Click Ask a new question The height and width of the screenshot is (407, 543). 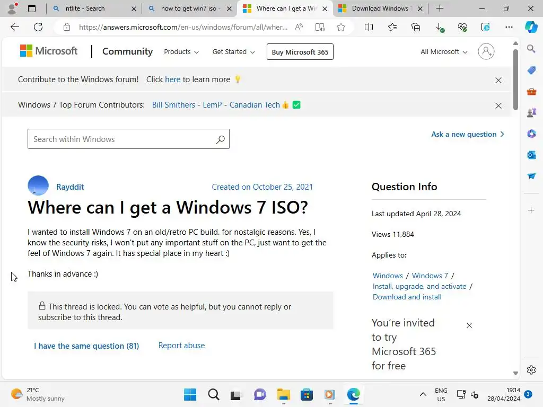468,134
